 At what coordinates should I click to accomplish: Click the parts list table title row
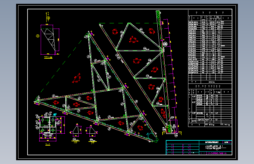[210, 13]
